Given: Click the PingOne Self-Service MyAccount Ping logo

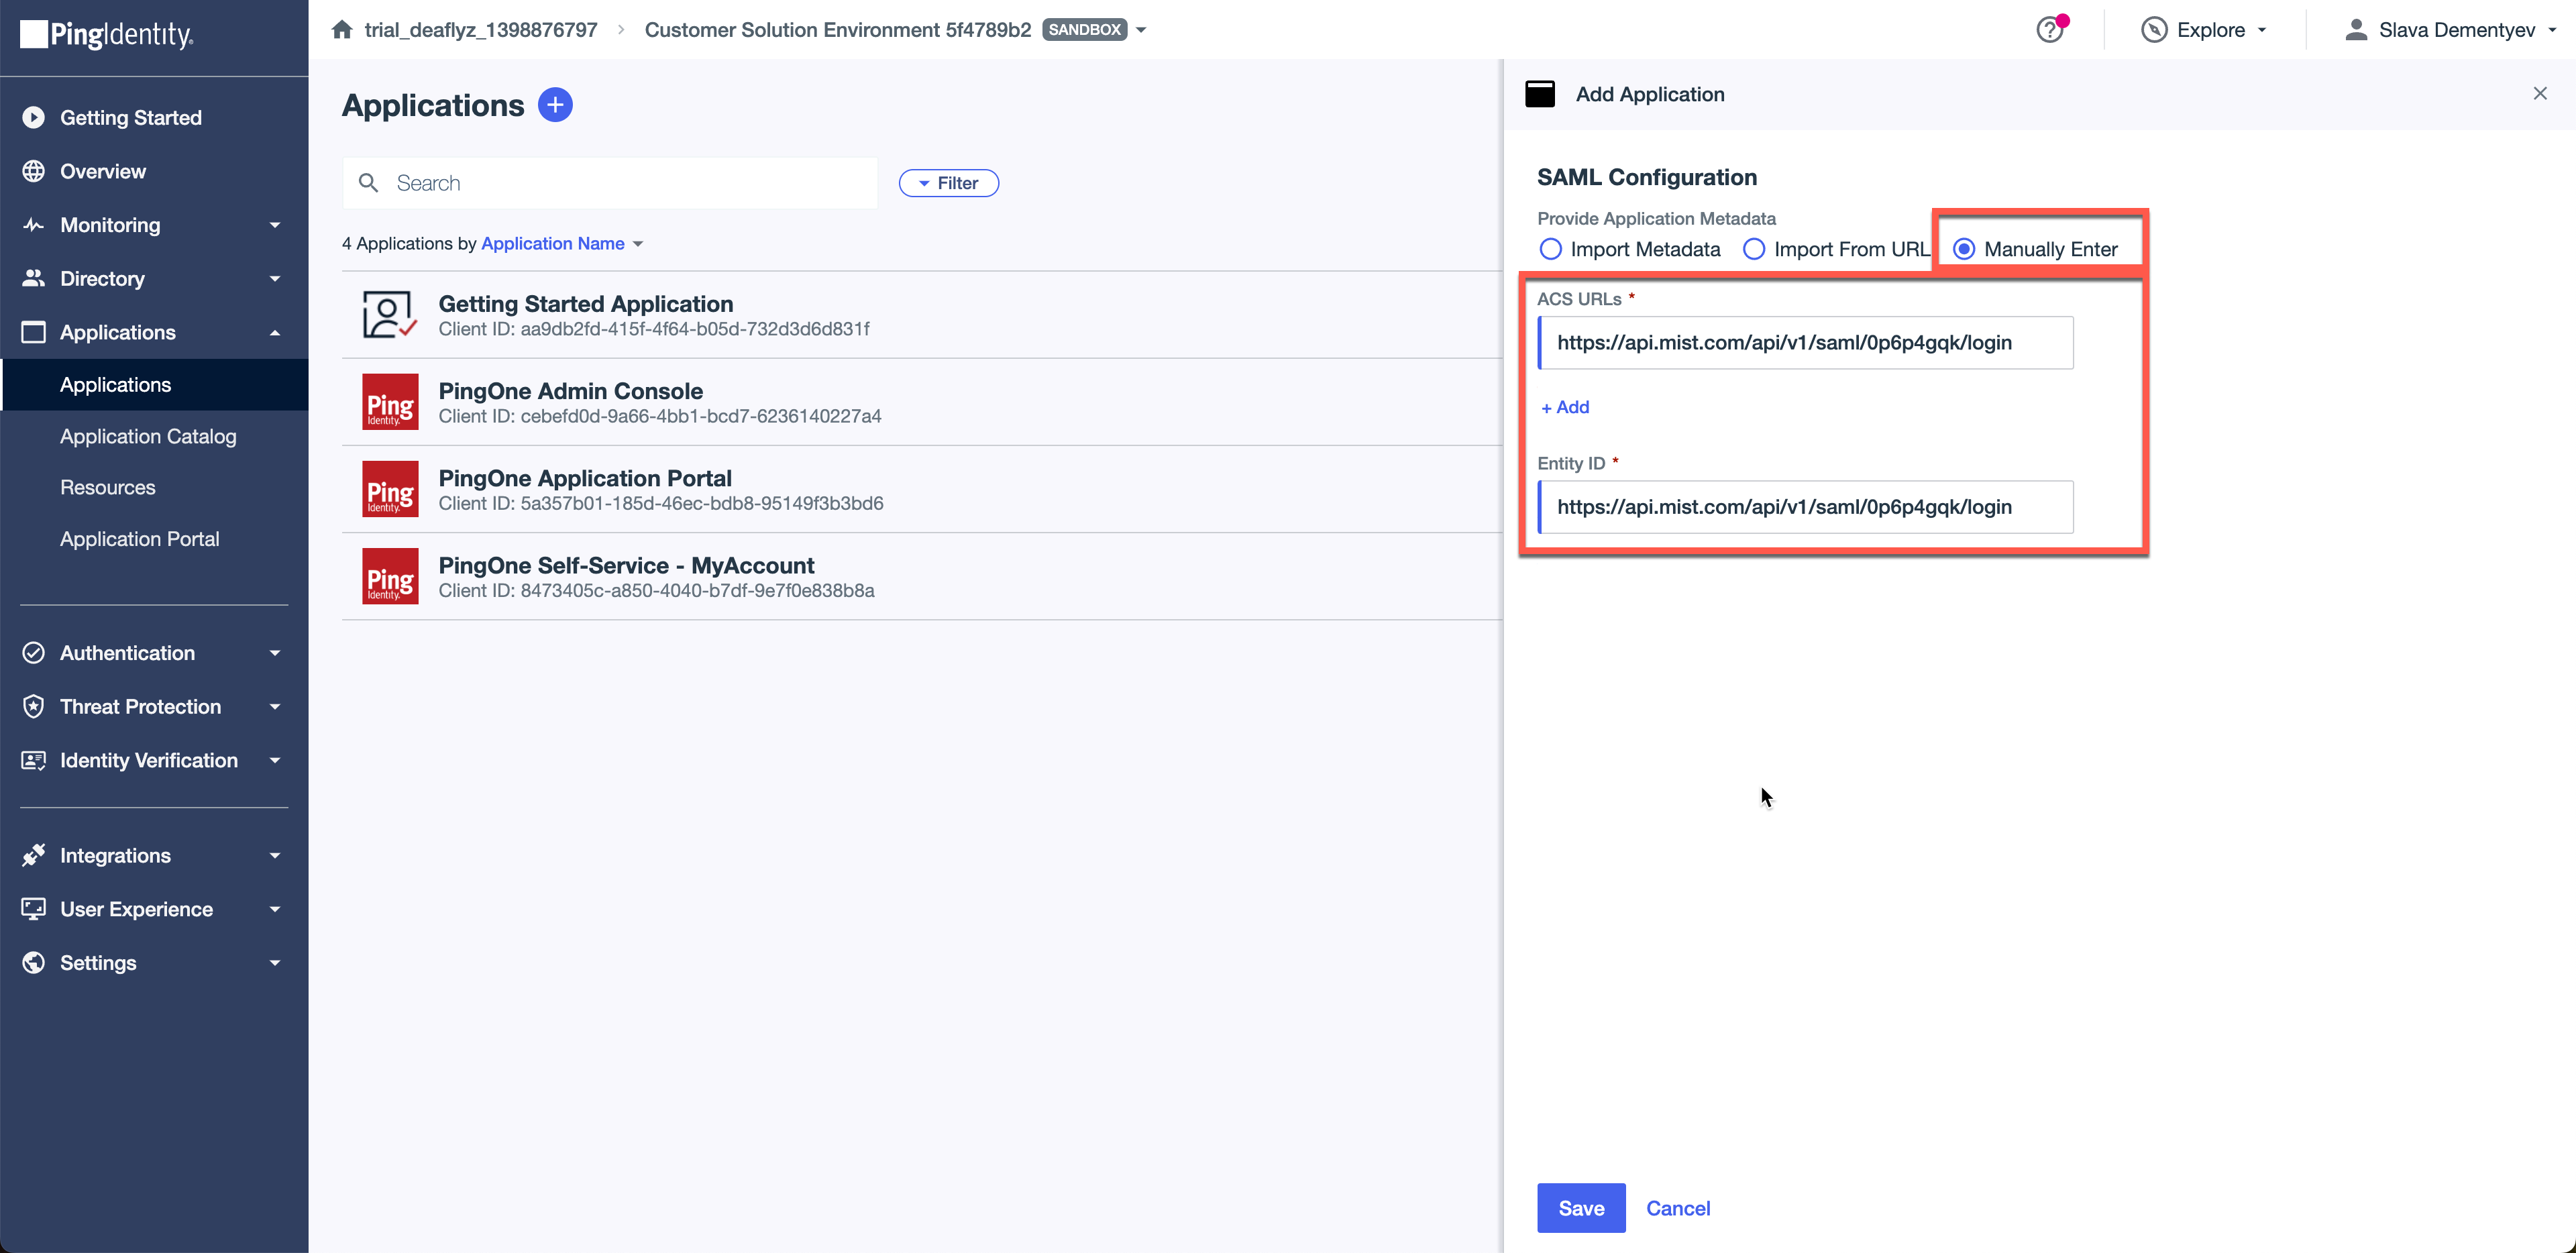Looking at the screenshot, I should point(390,576).
